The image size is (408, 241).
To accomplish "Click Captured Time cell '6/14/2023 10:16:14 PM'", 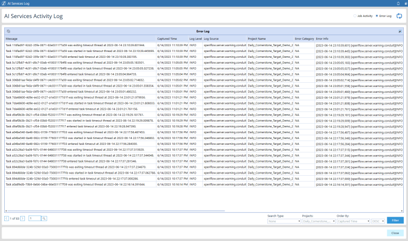I will coord(172,184).
